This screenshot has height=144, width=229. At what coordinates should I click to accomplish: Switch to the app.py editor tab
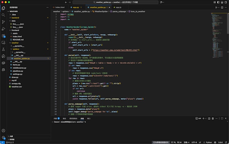point(76,7)
